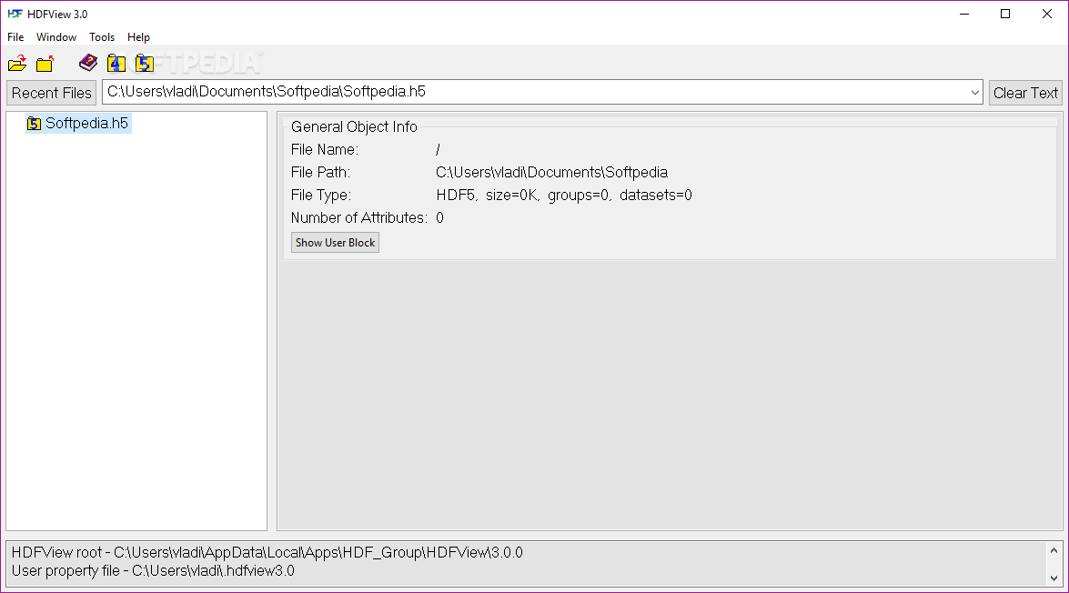Open the User's Guide book icon
1069x593 pixels.
(88, 64)
